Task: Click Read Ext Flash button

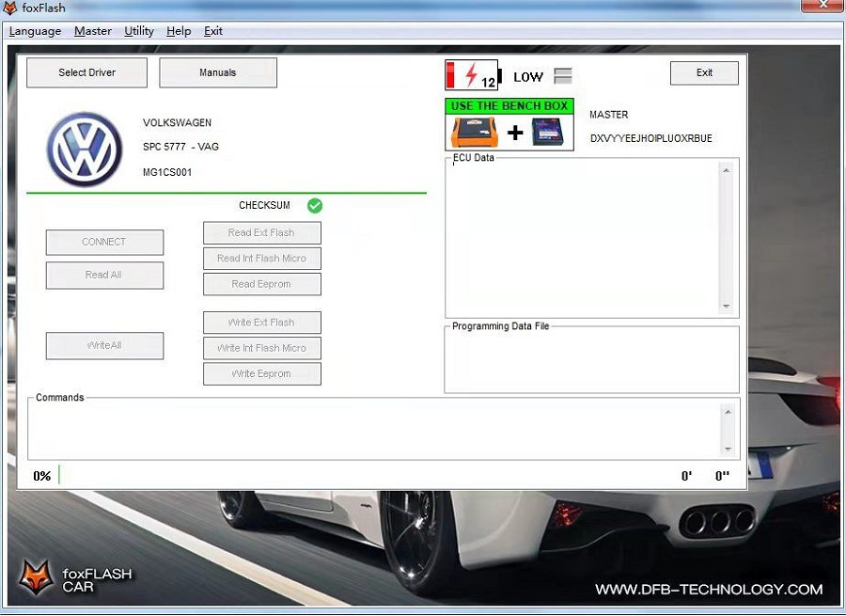Action: point(262,232)
